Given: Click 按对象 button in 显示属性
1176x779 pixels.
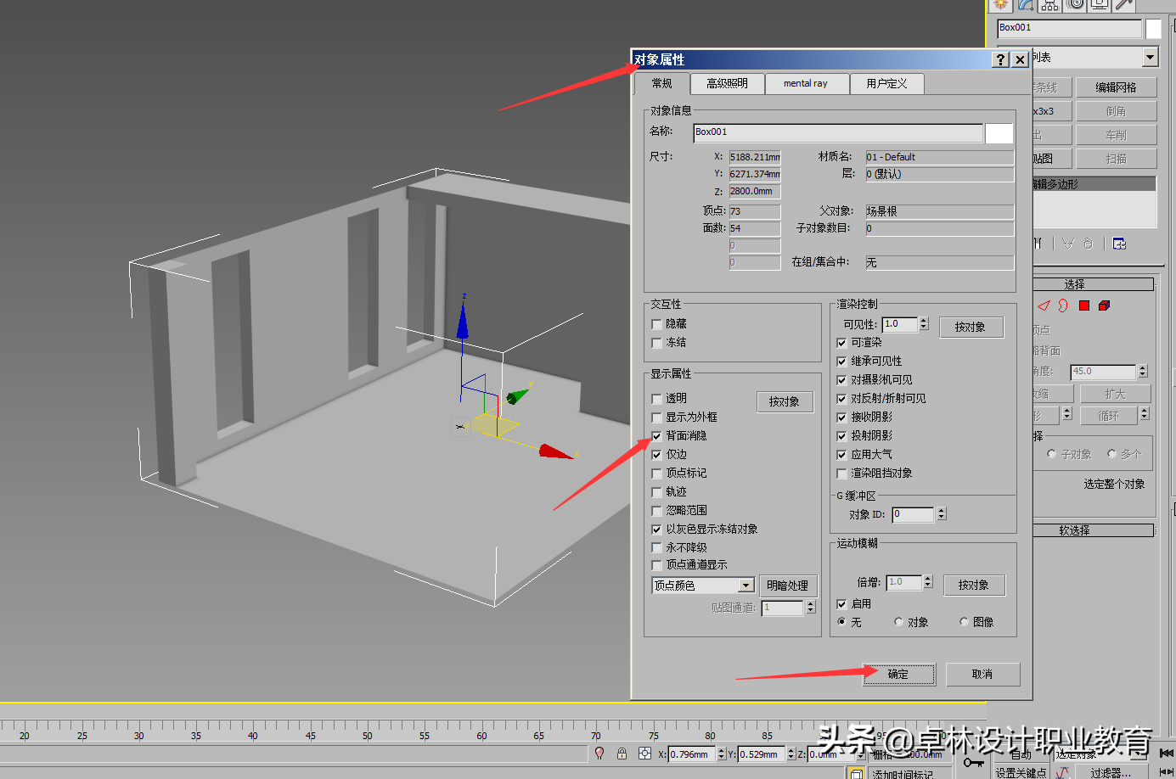Looking at the screenshot, I should [785, 401].
